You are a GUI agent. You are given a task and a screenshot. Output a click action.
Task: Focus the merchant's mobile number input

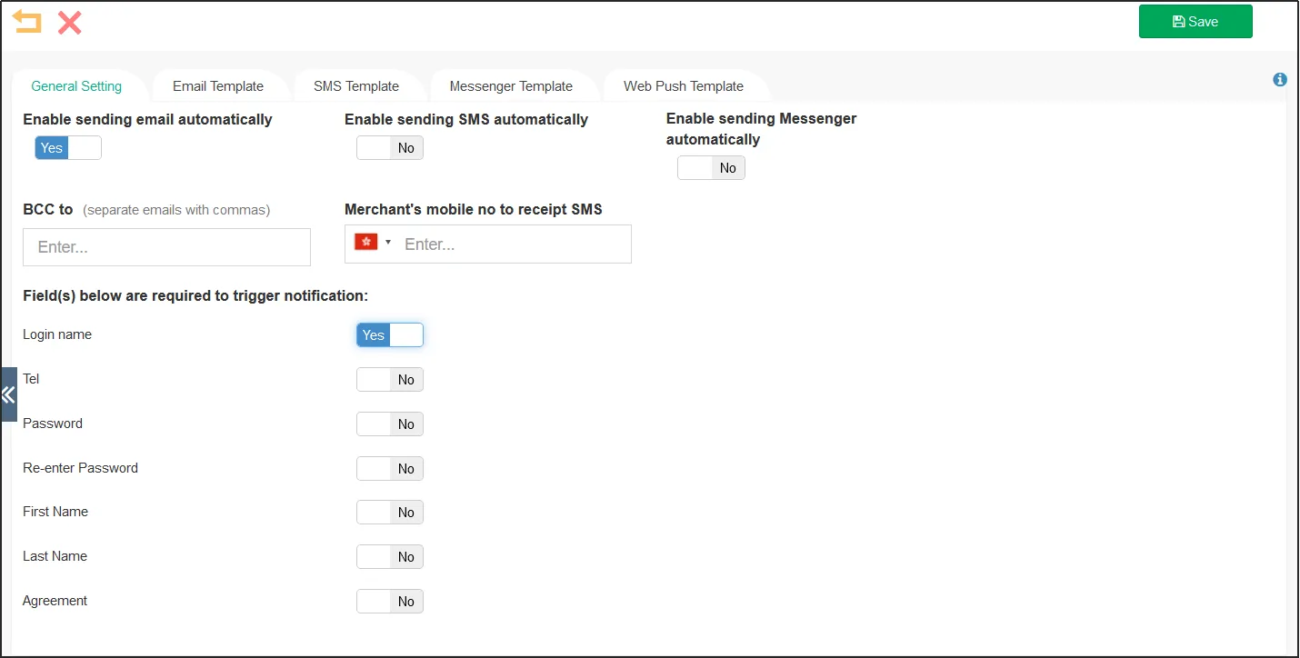[514, 244]
